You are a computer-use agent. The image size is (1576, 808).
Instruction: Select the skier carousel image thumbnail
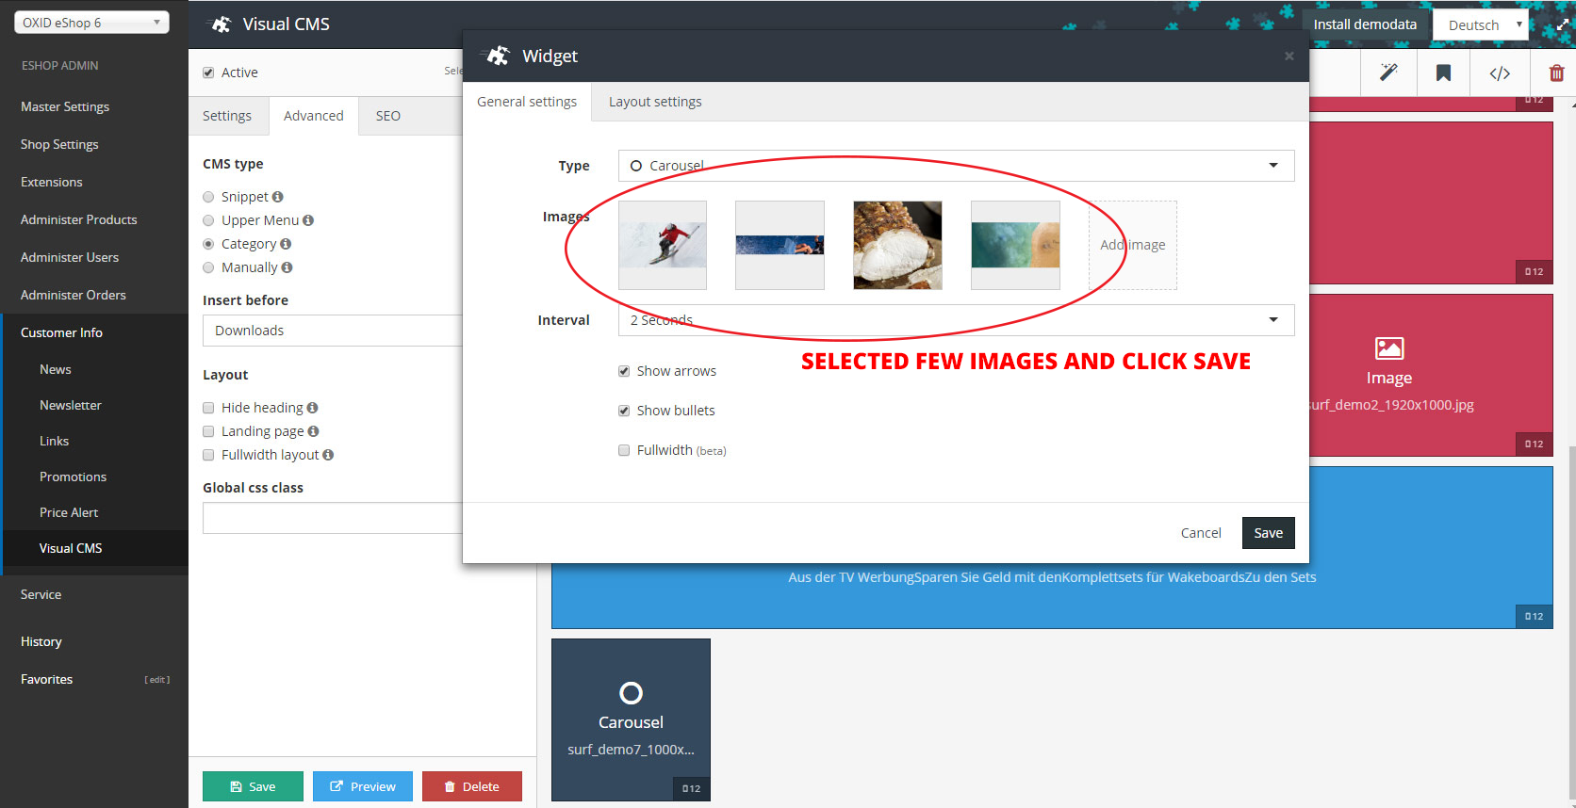[x=663, y=245]
